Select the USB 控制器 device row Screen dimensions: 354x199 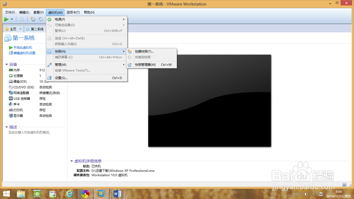(27, 99)
